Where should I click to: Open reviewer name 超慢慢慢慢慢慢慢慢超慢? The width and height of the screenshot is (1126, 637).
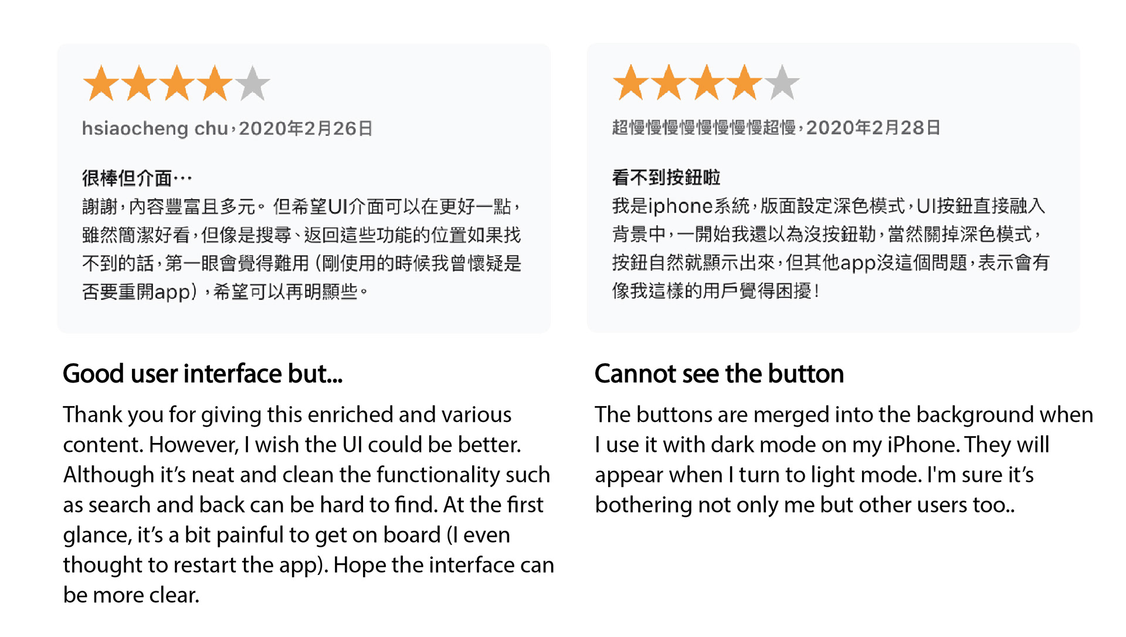[704, 127]
